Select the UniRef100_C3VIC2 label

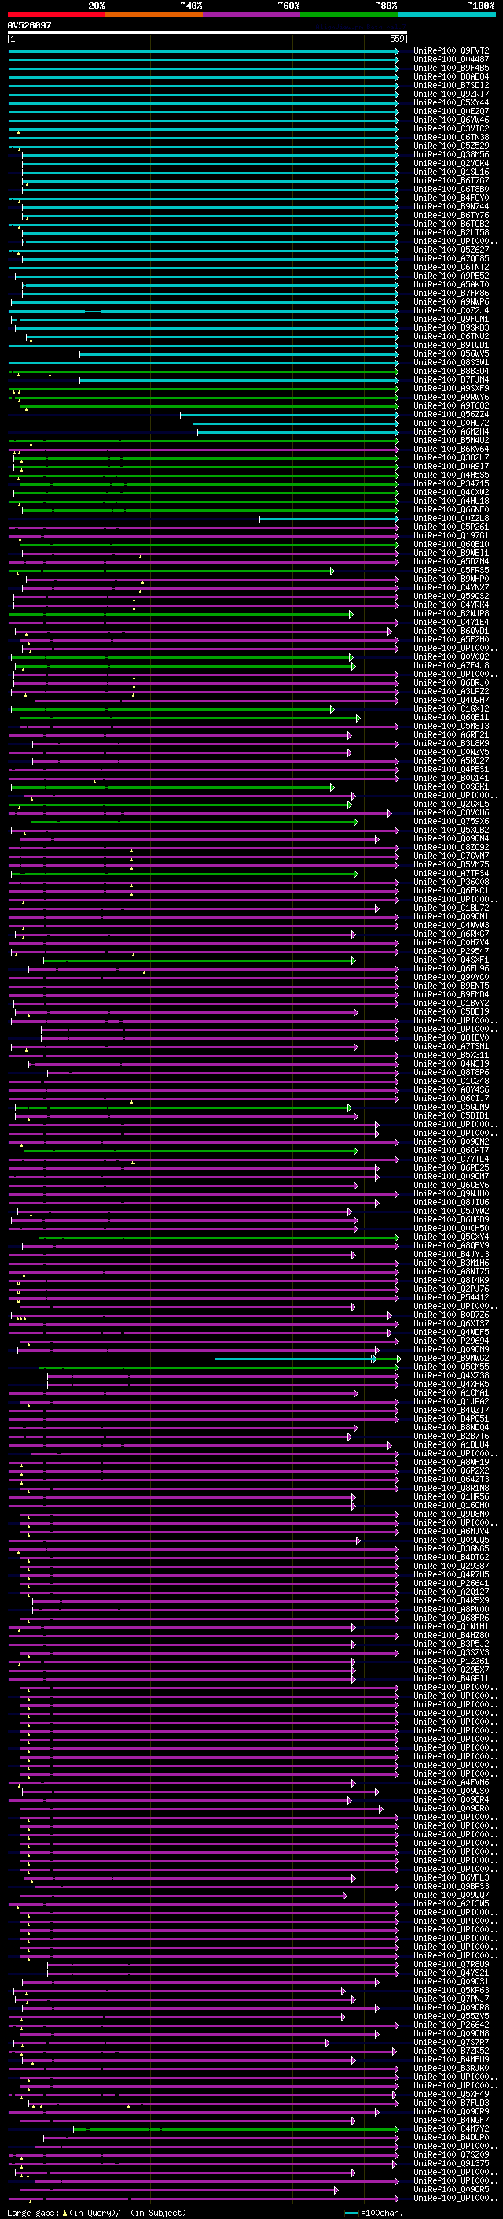tap(450, 128)
